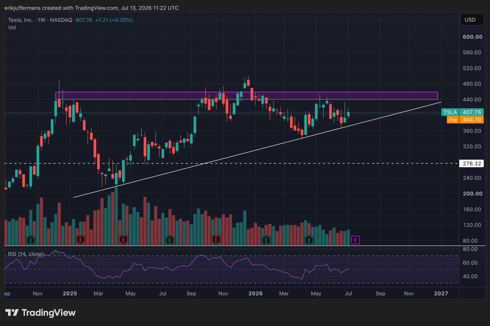
Task: Click the green earnings icon near January 2026
Action: point(266,240)
